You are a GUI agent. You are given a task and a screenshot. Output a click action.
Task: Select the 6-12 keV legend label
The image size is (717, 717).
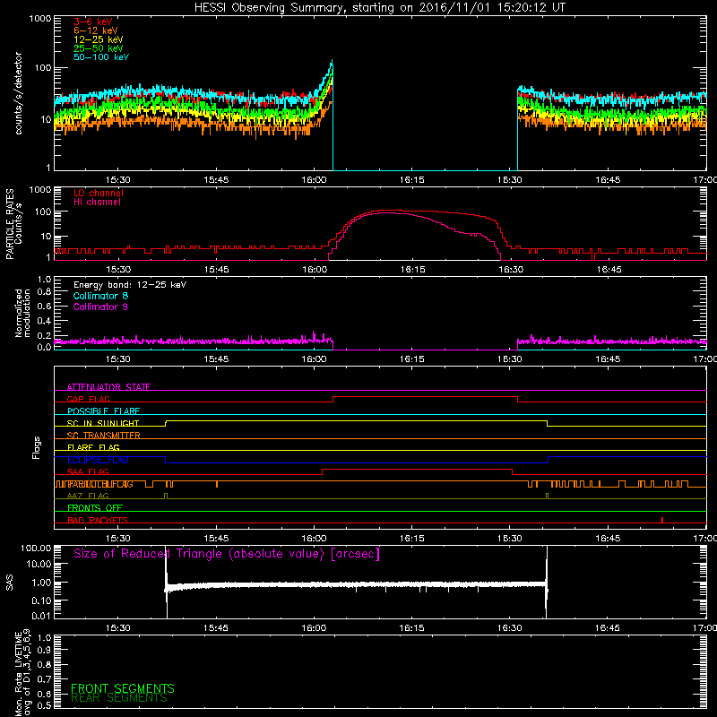point(95,30)
